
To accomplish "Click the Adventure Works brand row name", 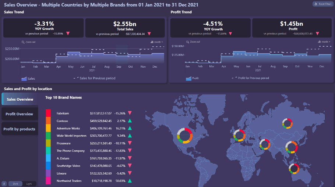I will point(68,128).
